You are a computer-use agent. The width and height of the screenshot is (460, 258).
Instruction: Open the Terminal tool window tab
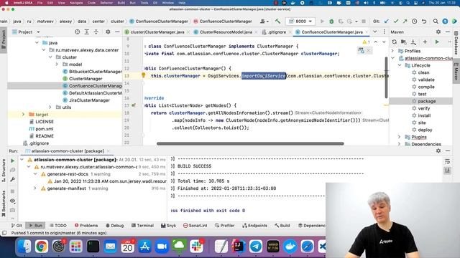coord(142,226)
